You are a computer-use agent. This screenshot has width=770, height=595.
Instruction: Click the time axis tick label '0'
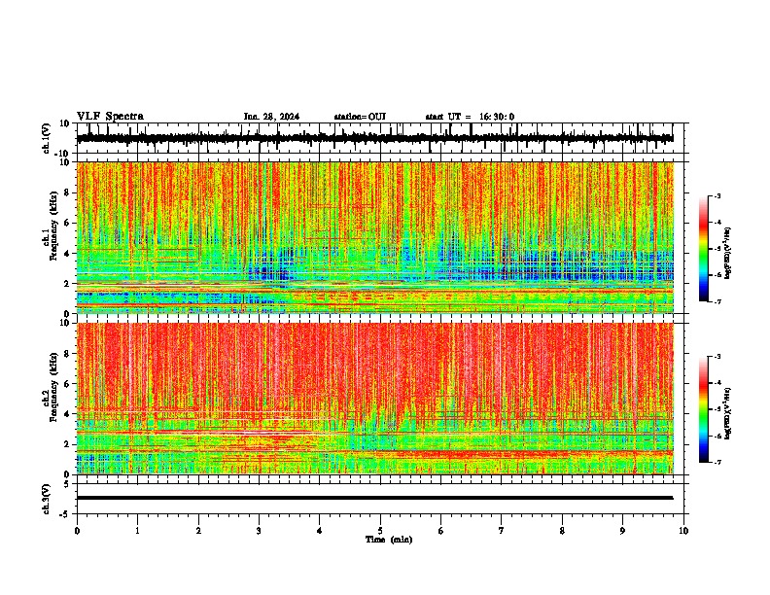pos(77,531)
